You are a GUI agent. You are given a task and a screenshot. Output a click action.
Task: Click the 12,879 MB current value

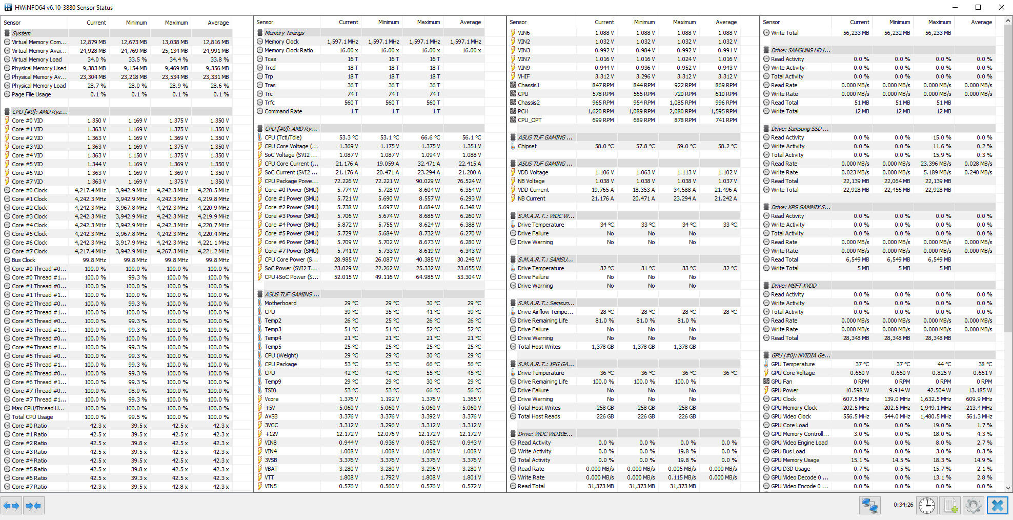tap(93, 42)
